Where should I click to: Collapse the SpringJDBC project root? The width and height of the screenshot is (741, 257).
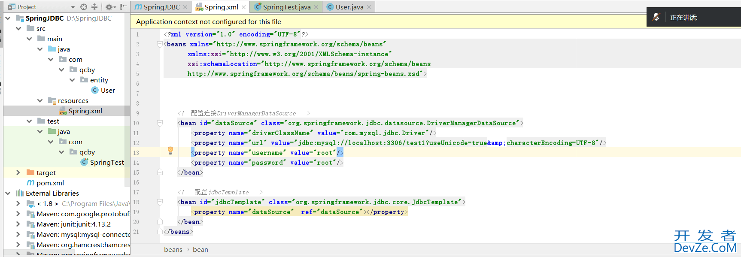(8, 18)
